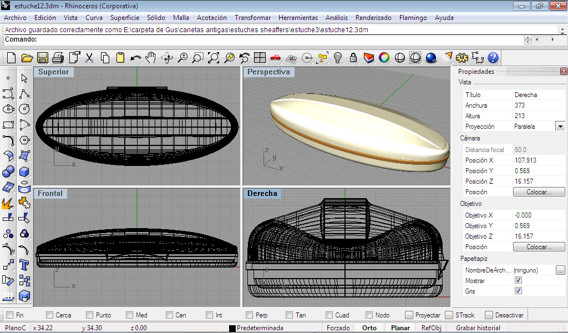Viewport: 568px width, 333px height.
Task: Click the Cut scissors icon
Action: point(89,58)
